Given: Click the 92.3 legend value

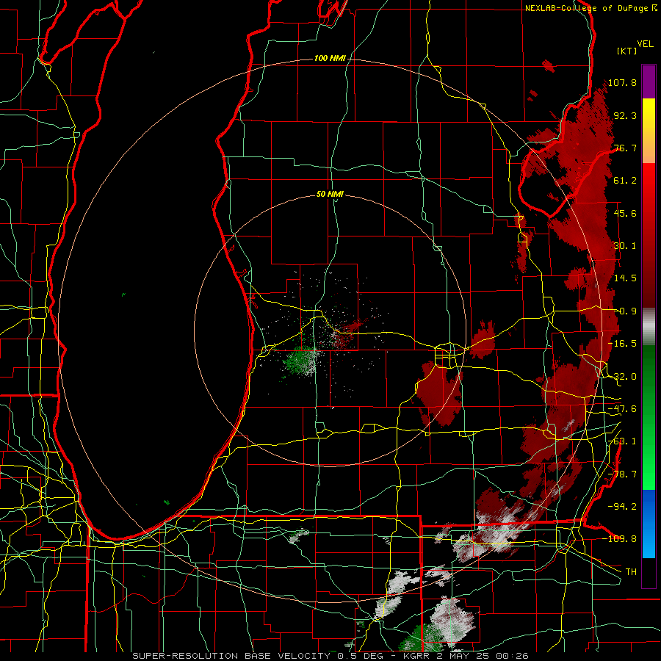Looking at the screenshot, I should coord(625,115).
